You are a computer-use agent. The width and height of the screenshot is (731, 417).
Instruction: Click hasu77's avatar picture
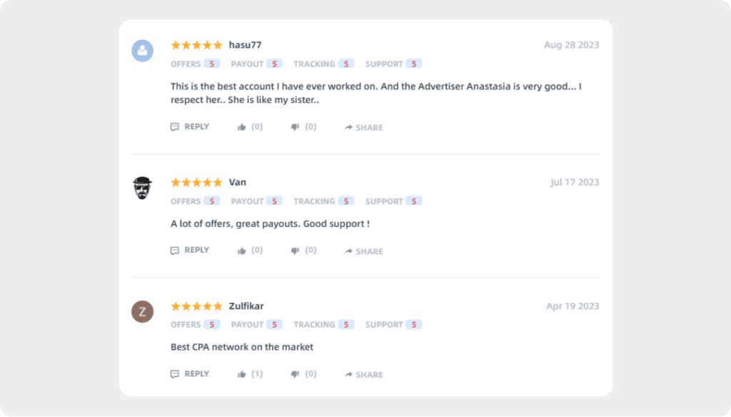point(142,51)
